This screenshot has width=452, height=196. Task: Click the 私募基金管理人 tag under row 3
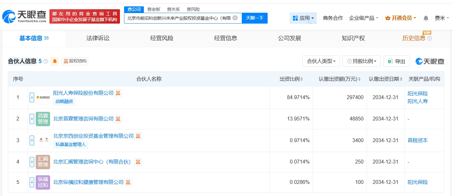pos(70,145)
